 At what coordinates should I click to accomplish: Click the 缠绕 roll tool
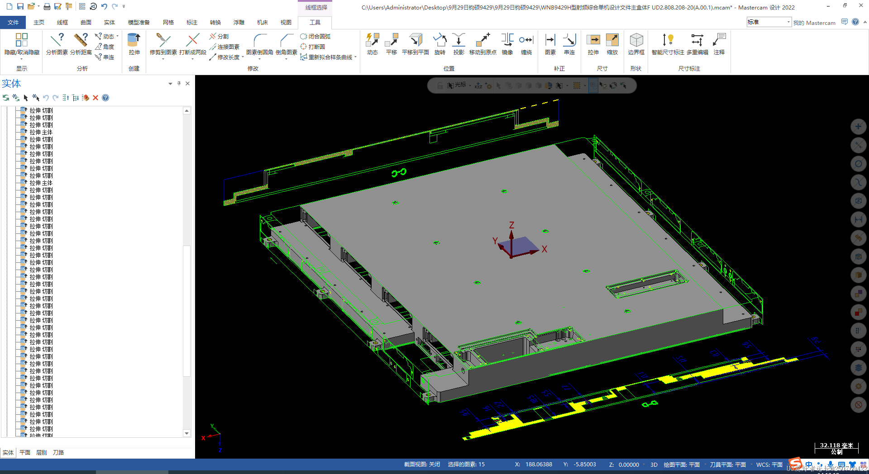pyautogui.click(x=526, y=44)
